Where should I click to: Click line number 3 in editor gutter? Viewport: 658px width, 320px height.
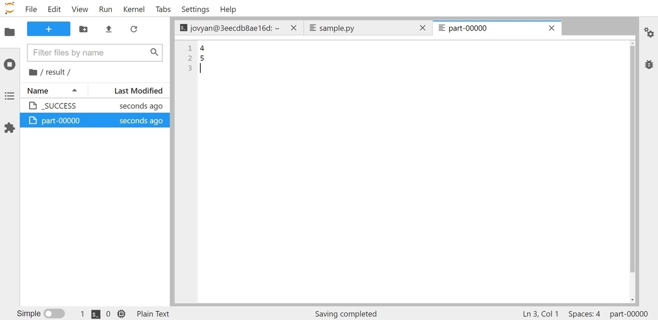190,68
